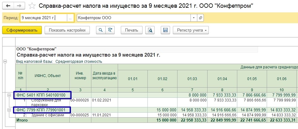Select the Сооружение для парковки cell

coord(48,102)
